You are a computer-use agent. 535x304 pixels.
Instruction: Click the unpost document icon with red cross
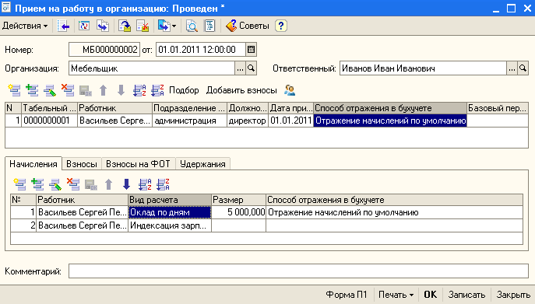tap(143, 26)
